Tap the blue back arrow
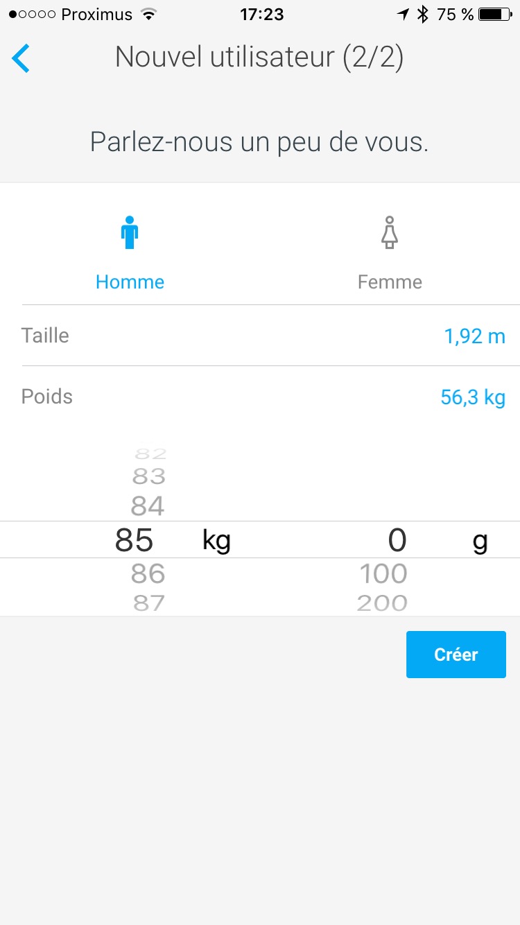Viewport: 520px width, 925px height. point(21,58)
